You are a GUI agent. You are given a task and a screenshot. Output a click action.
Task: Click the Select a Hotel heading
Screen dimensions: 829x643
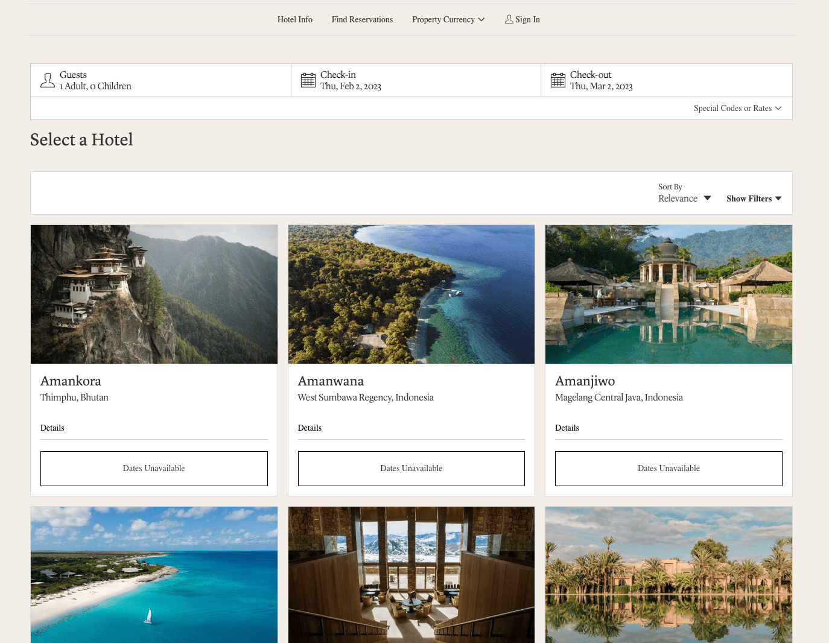81,139
